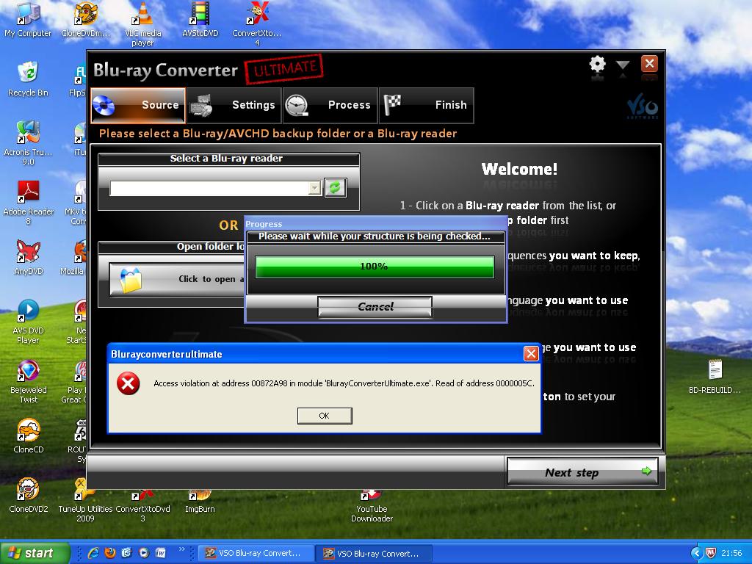Open Bejeweled Twist desktop icon
This screenshot has width=752, height=564.
tap(29, 380)
